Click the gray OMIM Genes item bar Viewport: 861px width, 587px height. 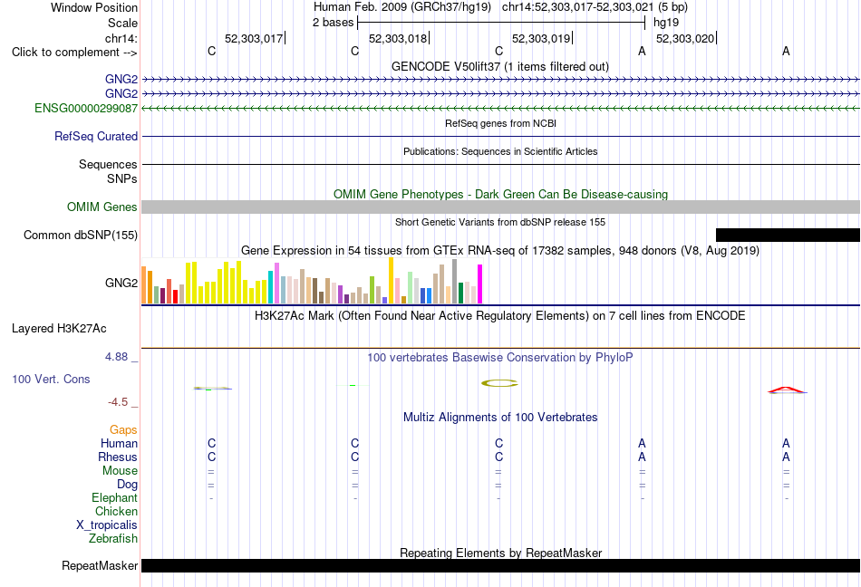click(x=500, y=207)
